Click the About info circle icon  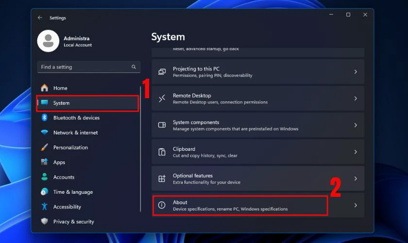point(162,205)
